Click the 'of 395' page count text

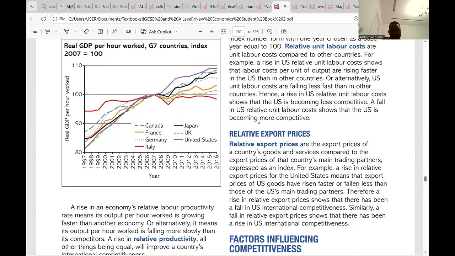tap(253, 32)
